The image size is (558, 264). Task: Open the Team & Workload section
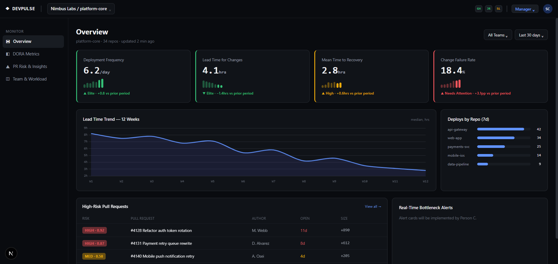[33, 79]
